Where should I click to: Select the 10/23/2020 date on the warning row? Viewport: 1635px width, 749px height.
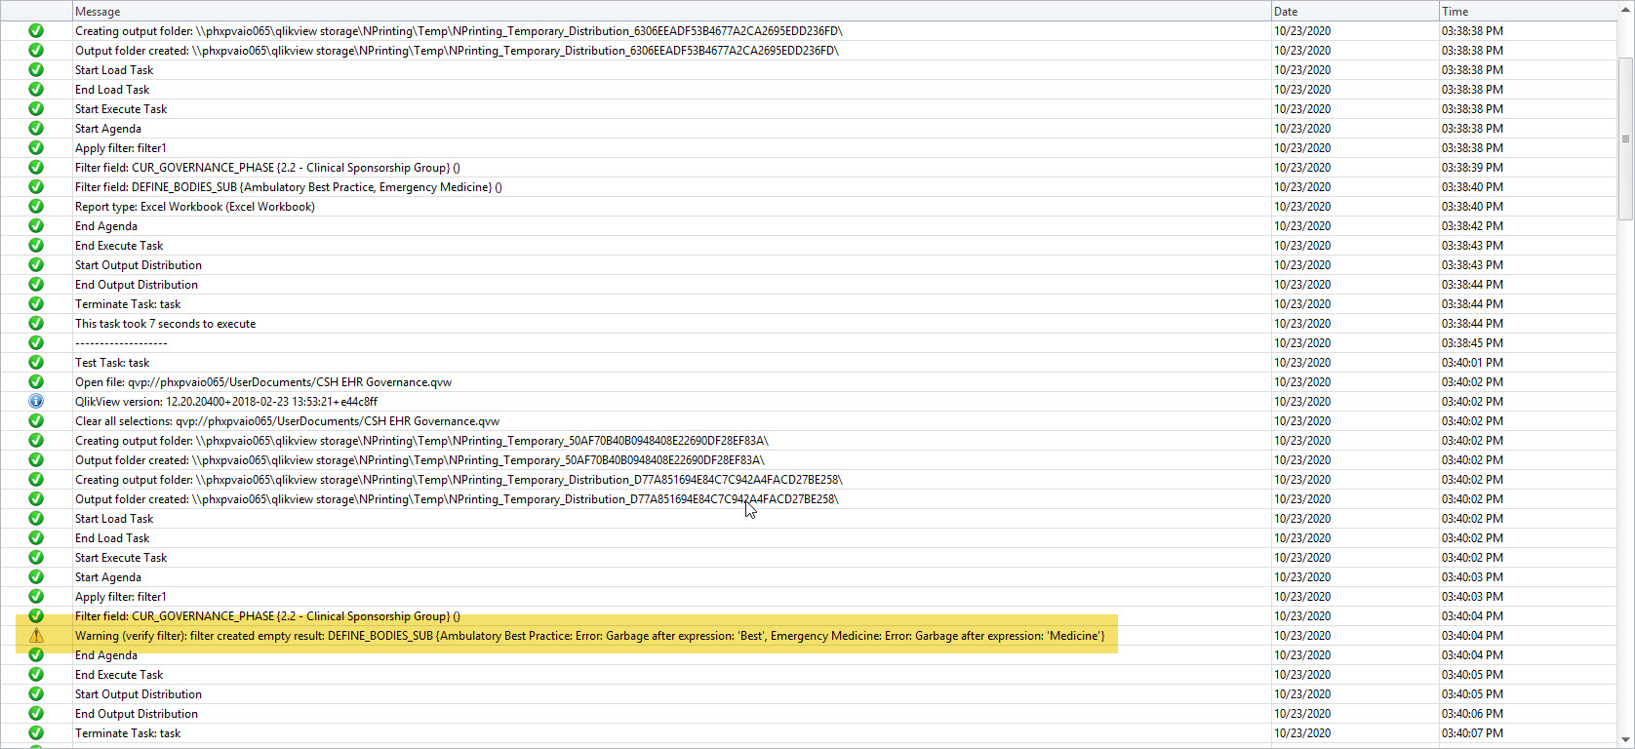(1302, 636)
